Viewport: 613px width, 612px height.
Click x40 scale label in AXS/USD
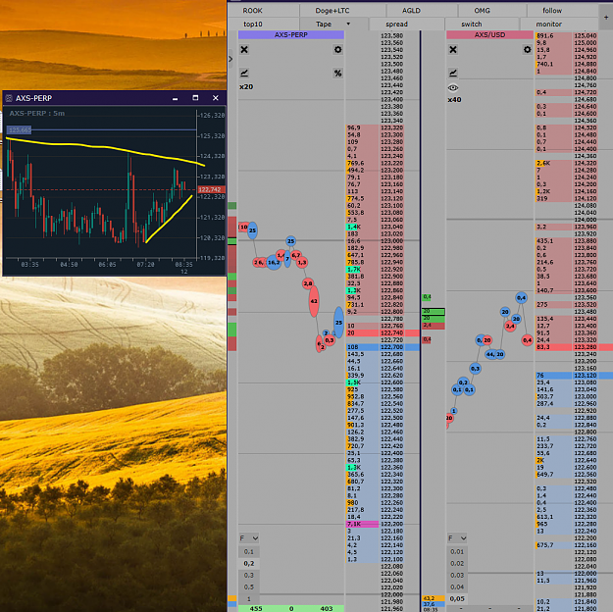[x=454, y=99]
